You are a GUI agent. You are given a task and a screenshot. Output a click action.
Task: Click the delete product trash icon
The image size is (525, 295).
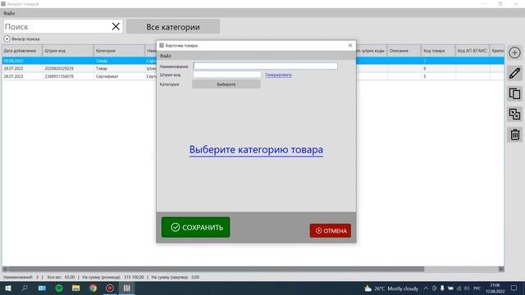(514, 134)
